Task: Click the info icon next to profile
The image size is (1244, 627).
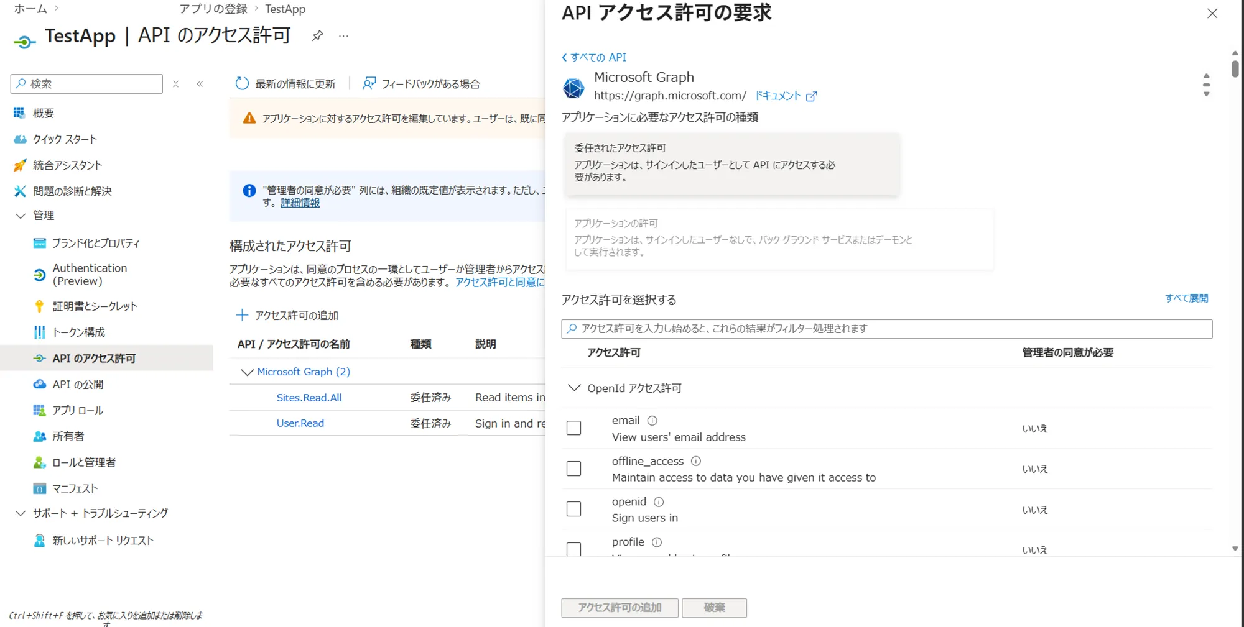Action: pyautogui.click(x=657, y=542)
